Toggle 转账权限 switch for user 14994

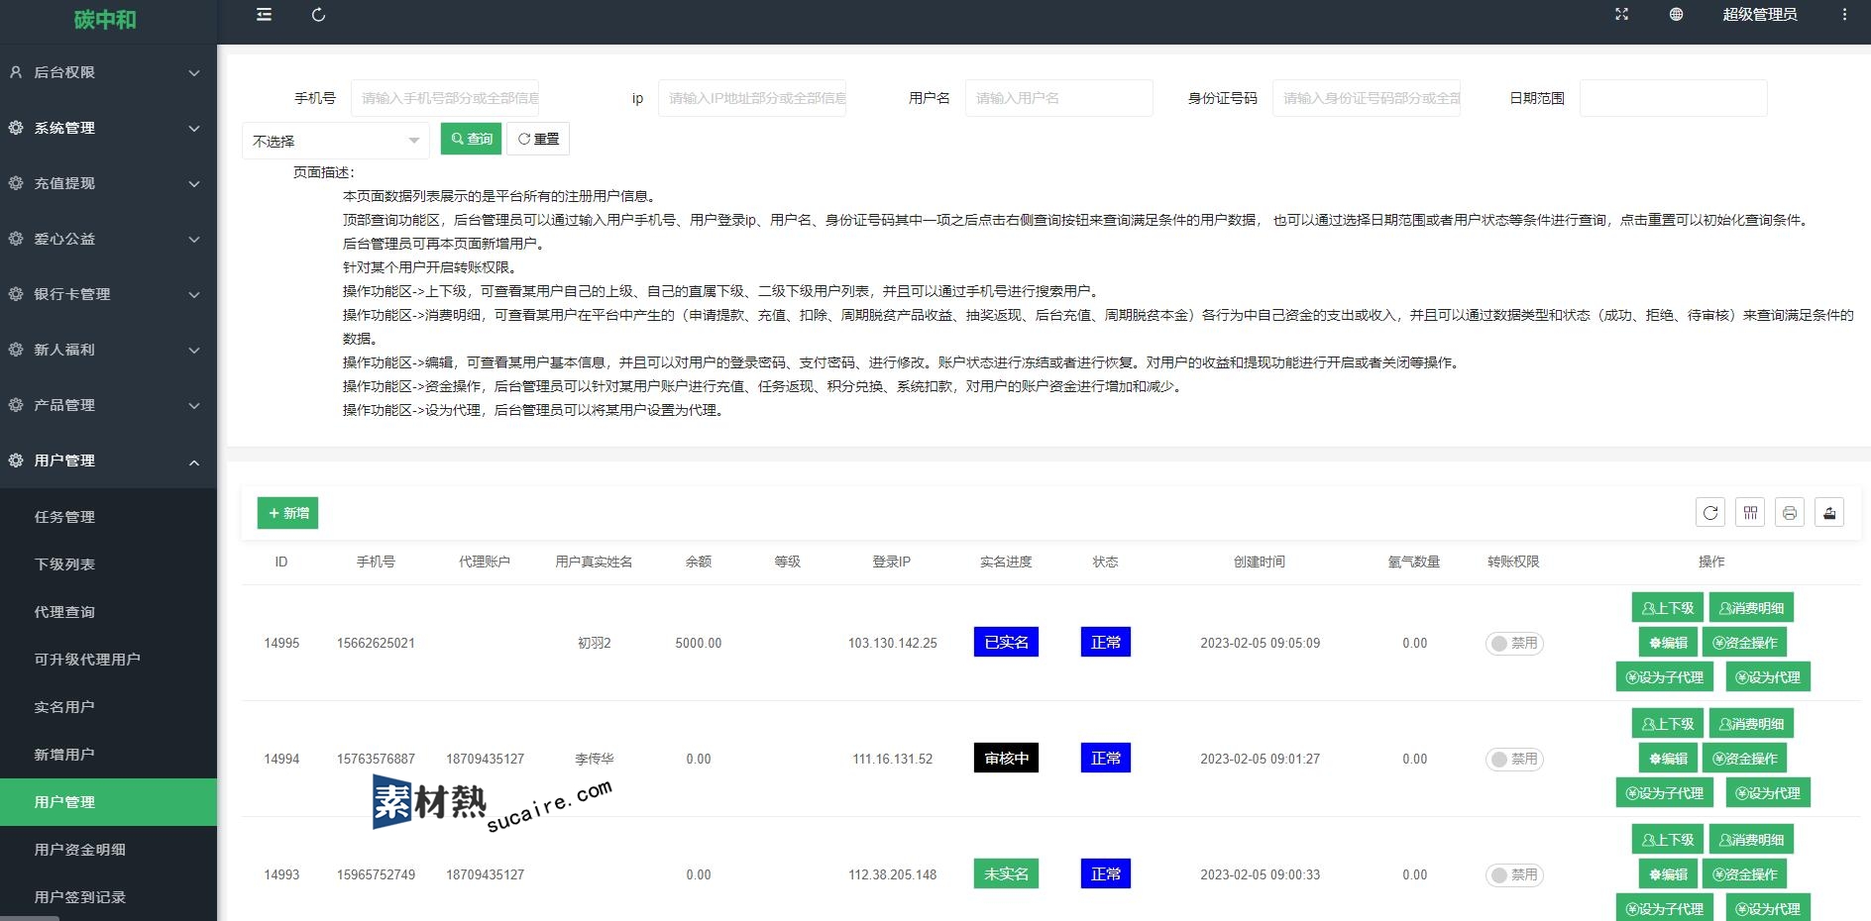(x=1514, y=760)
